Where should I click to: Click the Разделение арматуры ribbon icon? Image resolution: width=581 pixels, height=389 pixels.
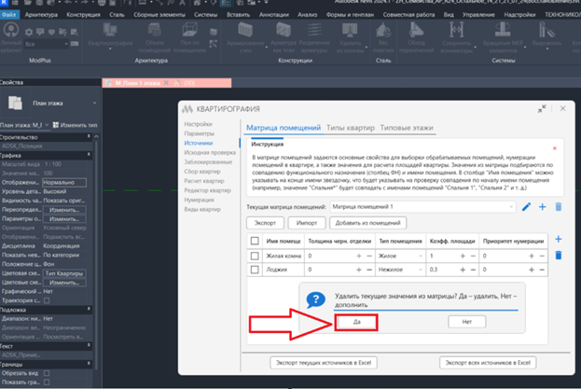point(314,30)
